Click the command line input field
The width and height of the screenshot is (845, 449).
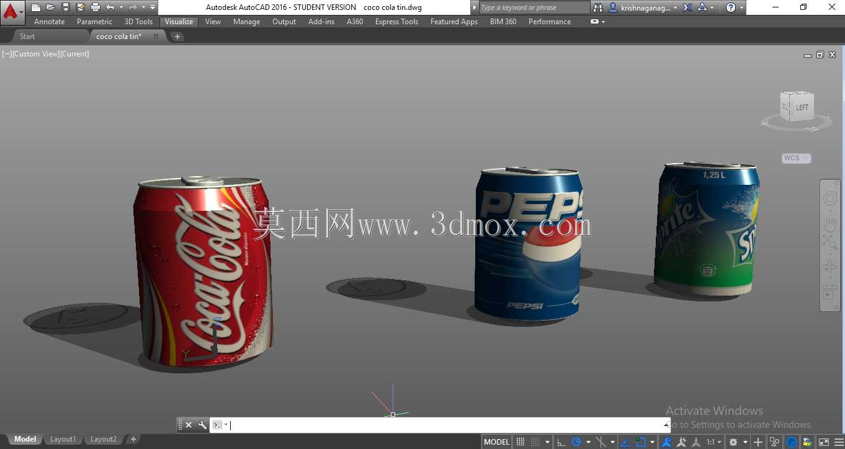(447, 425)
